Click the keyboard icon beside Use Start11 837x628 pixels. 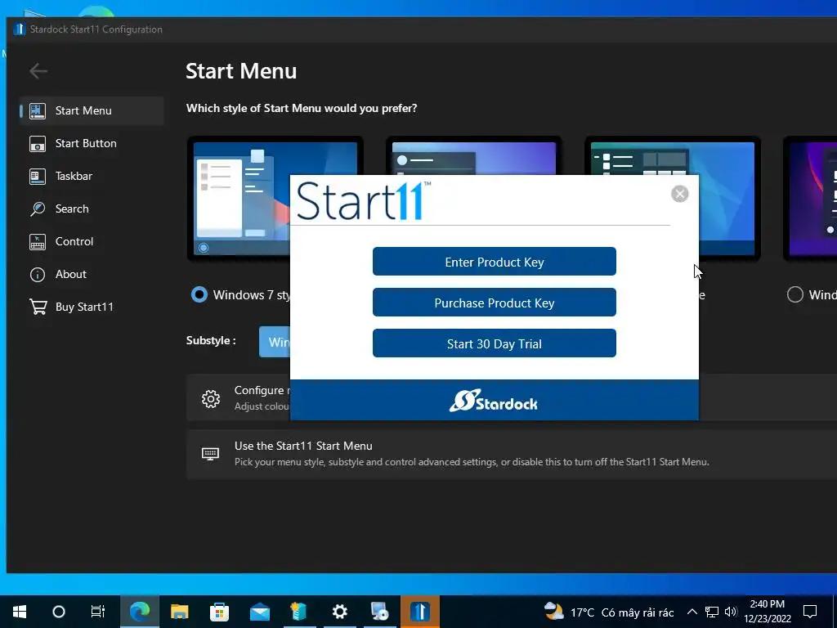[x=210, y=454]
